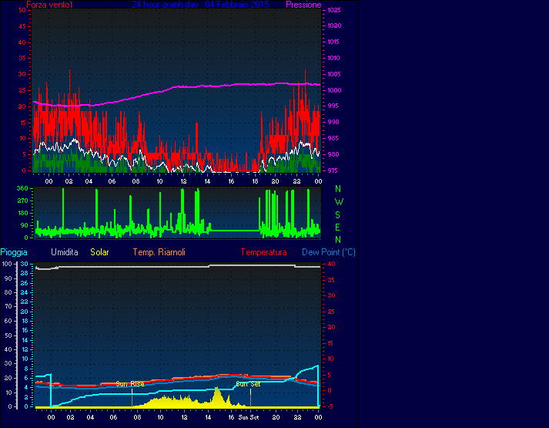The width and height of the screenshot is (549, 428).
Task: Click the 'Sun Set' marker on the graph
Action: click(x=248, y=384)
